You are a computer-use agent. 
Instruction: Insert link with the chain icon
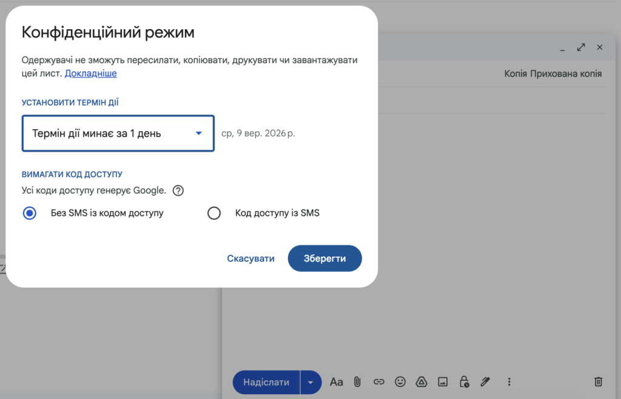378,382
